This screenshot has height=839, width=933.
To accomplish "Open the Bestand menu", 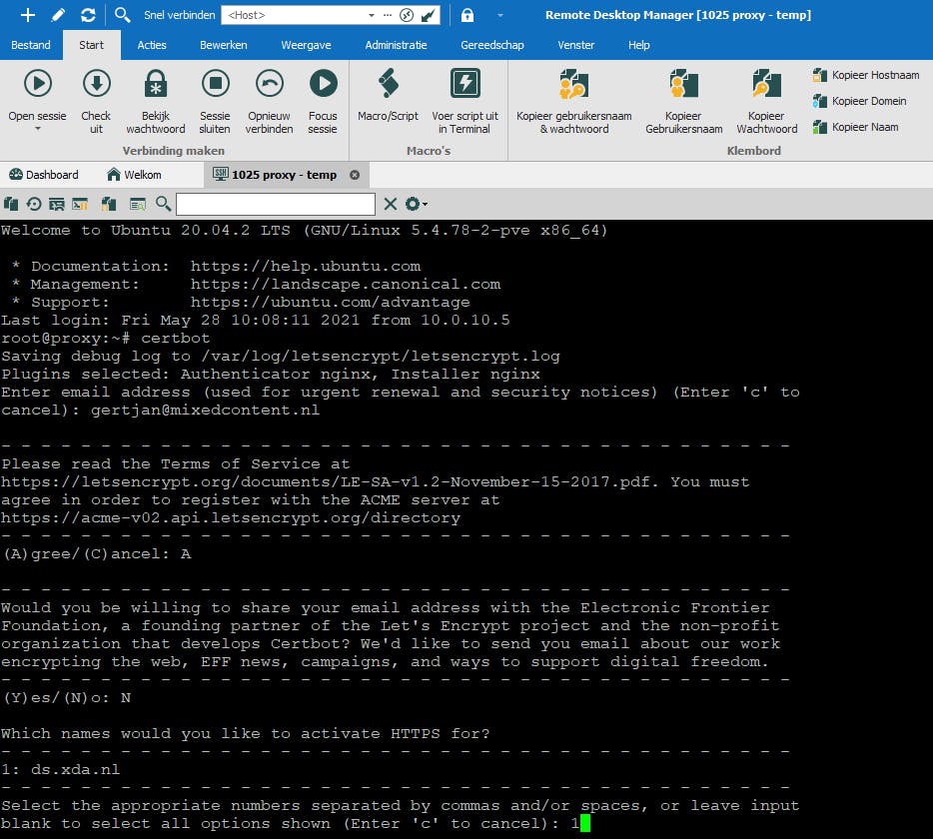I will tap(31, 45).
